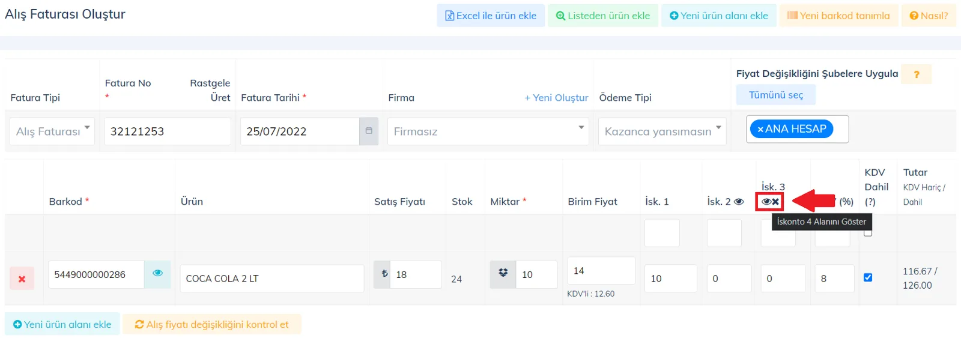Screen dimensions: 961x338
Task: Delete the Coca Cola row with red x
Action: tap(22, 279)
